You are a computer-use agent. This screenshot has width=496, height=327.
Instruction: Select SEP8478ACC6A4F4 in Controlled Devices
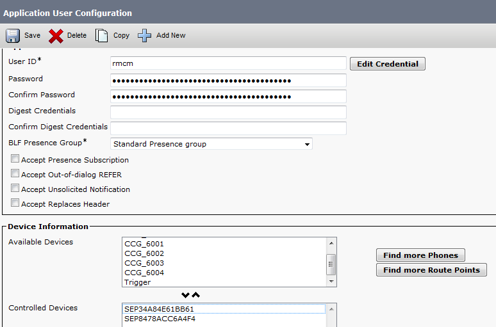[160, 319]
